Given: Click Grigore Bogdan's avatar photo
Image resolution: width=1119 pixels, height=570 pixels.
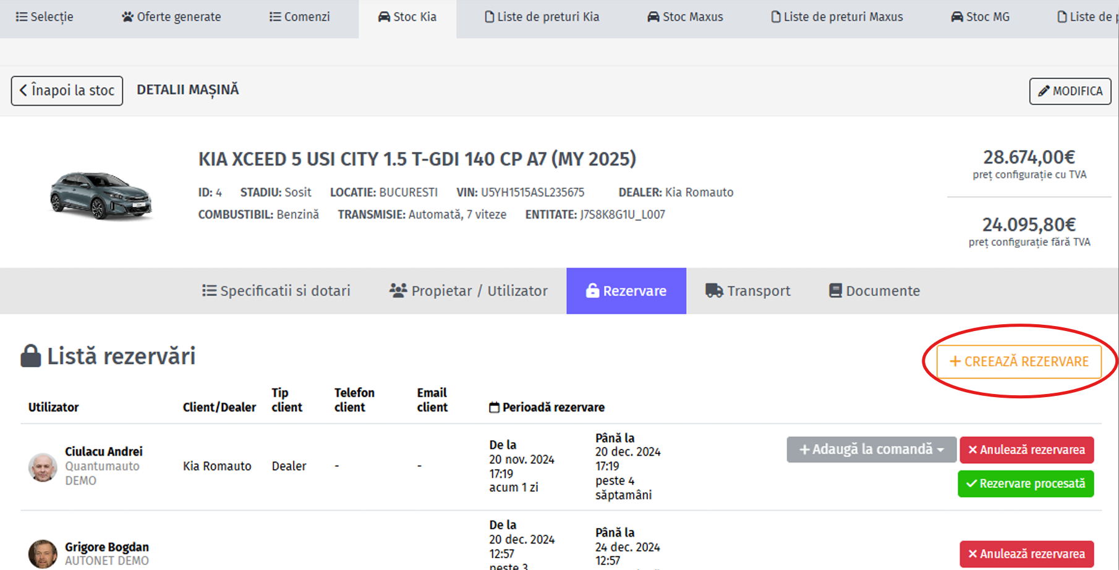Looking at the screenshot, I should pyautogui.click(x=43, y=554).
